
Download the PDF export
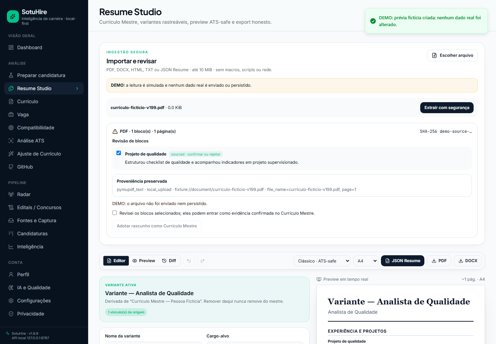(x=439, y=261)
